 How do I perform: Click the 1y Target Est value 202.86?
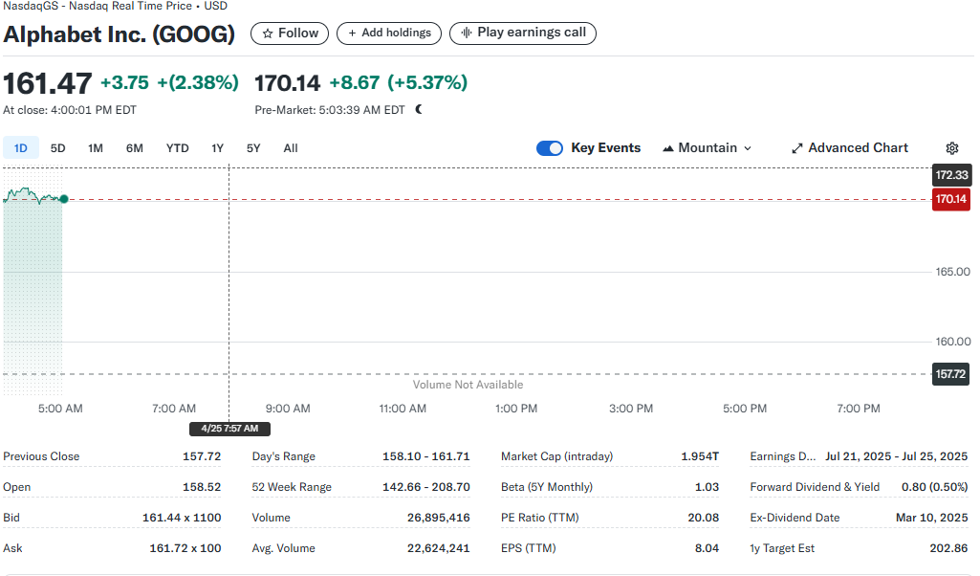[948, 548]
